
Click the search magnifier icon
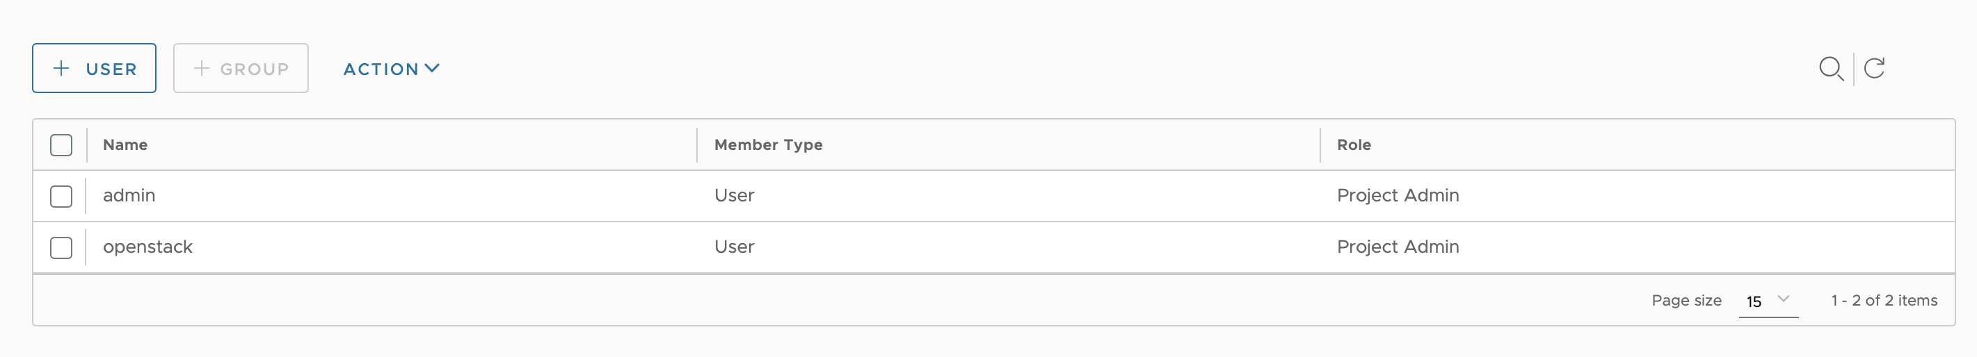(x=1831, y=69)
